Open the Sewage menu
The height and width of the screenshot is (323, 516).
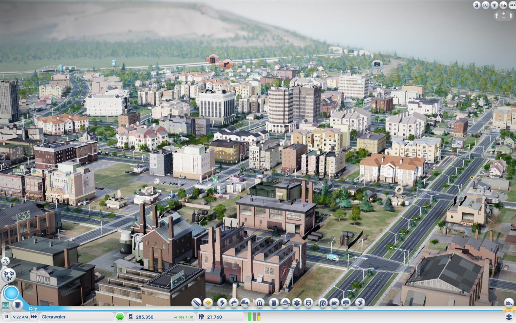[245, 303]
